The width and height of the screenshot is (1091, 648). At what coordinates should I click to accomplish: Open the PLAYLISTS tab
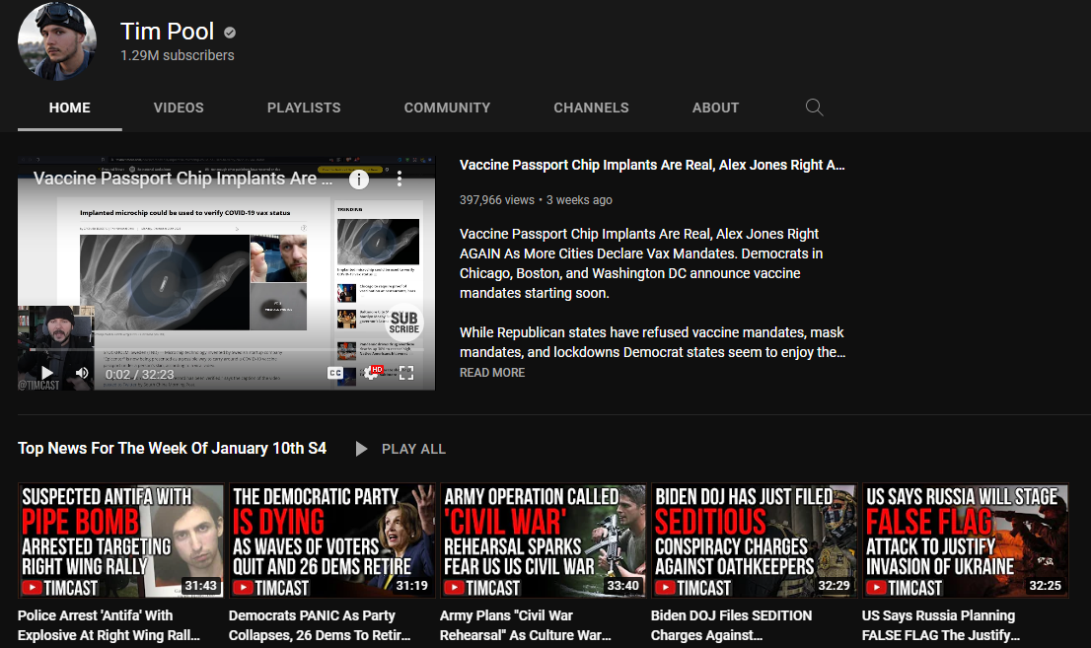pyautogui.click(x=304, y=108)
